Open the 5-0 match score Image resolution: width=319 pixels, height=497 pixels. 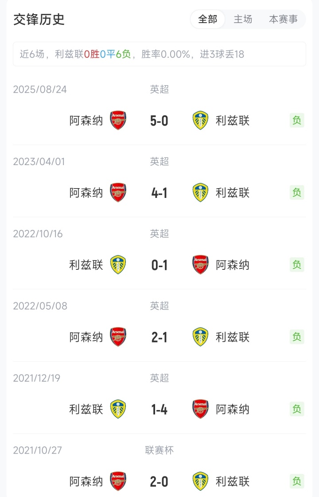tap(159, 121)
